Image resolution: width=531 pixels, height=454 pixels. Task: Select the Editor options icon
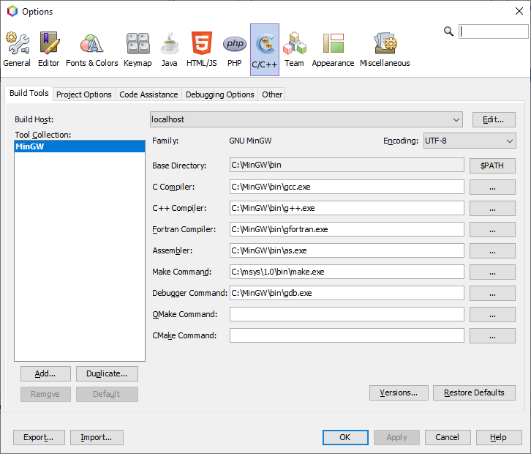pyautogui.click(x=49, y=50)
